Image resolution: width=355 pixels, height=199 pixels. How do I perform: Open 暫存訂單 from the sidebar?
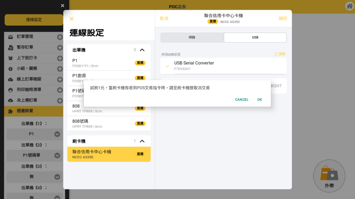[x=25, y=47]
